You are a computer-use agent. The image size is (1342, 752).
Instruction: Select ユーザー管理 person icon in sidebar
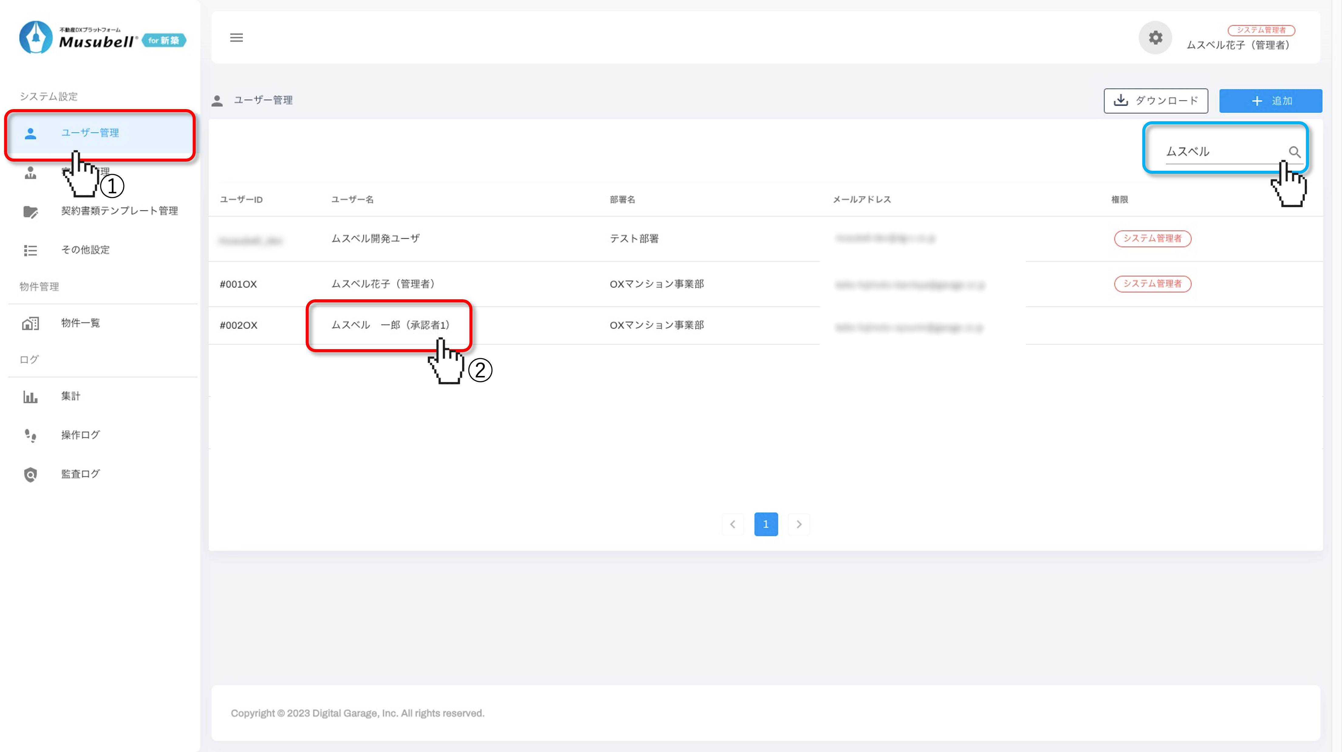(31, 133)
